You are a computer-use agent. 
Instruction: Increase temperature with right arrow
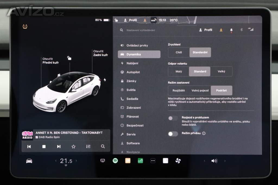point(76,161)
